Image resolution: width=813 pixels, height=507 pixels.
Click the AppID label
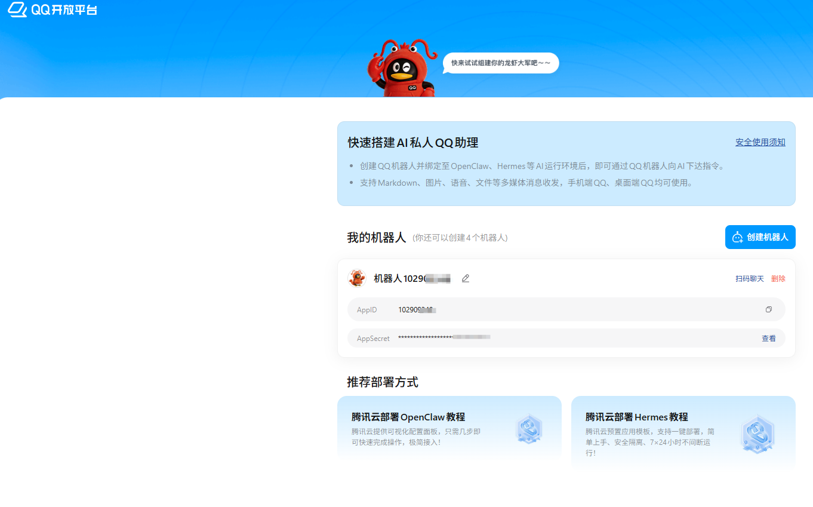click(367, 310)
